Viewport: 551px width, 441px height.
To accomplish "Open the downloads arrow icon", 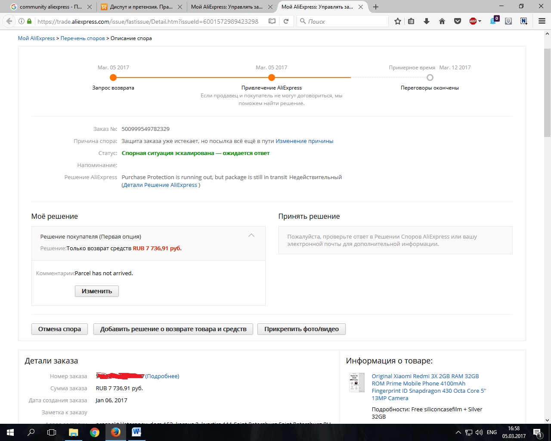I will pos(427,21).
